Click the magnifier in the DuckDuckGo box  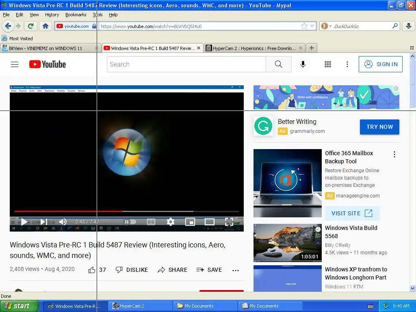coord(395,26)
